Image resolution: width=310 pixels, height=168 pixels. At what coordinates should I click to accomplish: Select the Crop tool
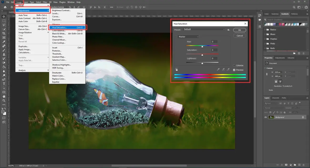point(4,33)
